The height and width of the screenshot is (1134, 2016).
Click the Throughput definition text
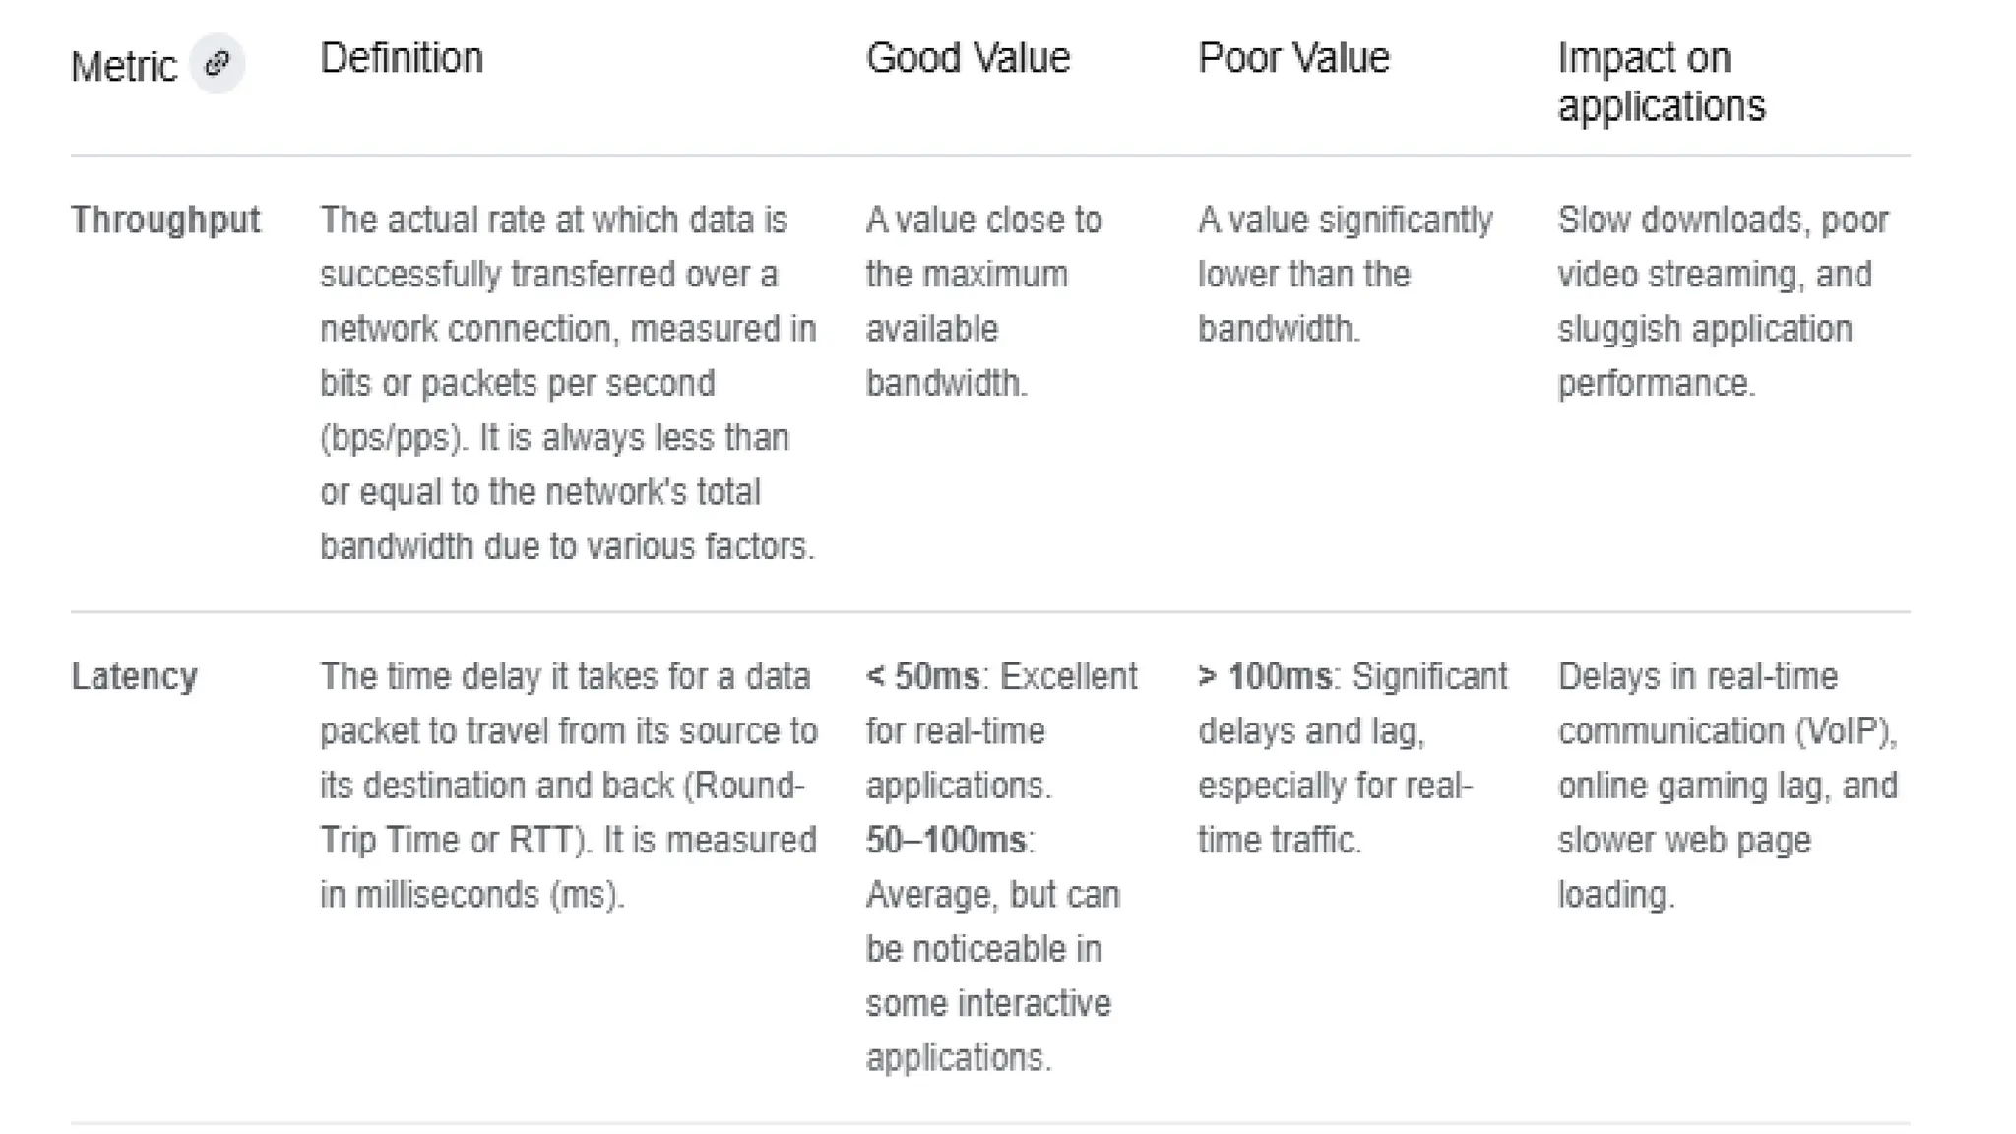click(568, 382)
